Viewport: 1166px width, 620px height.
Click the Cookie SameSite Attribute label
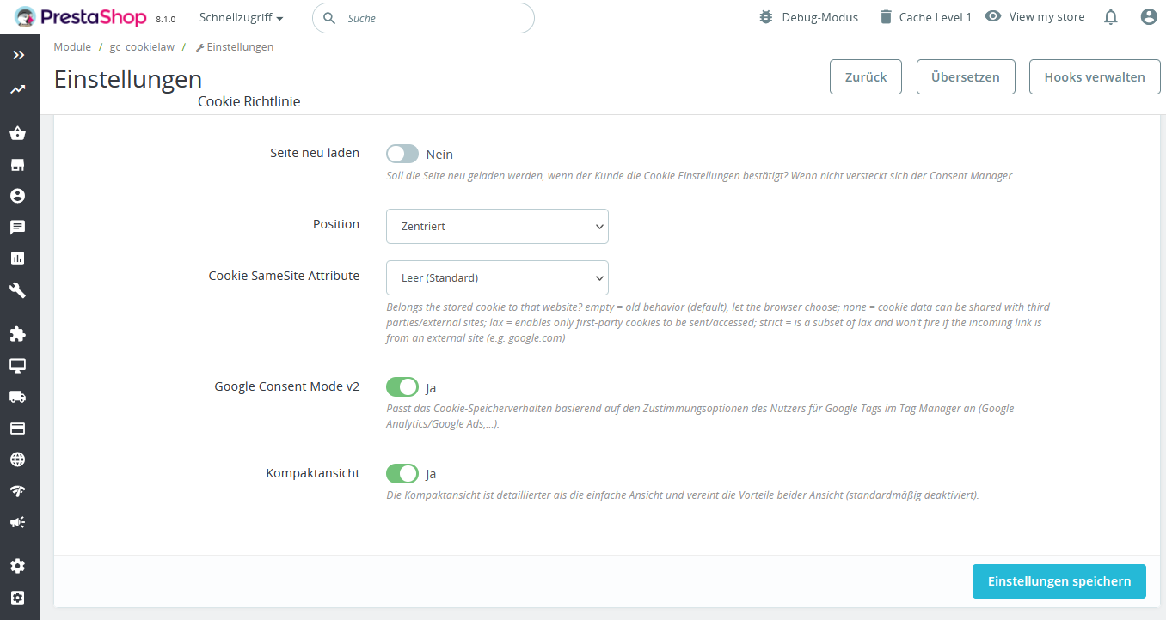tap(284, 276)
